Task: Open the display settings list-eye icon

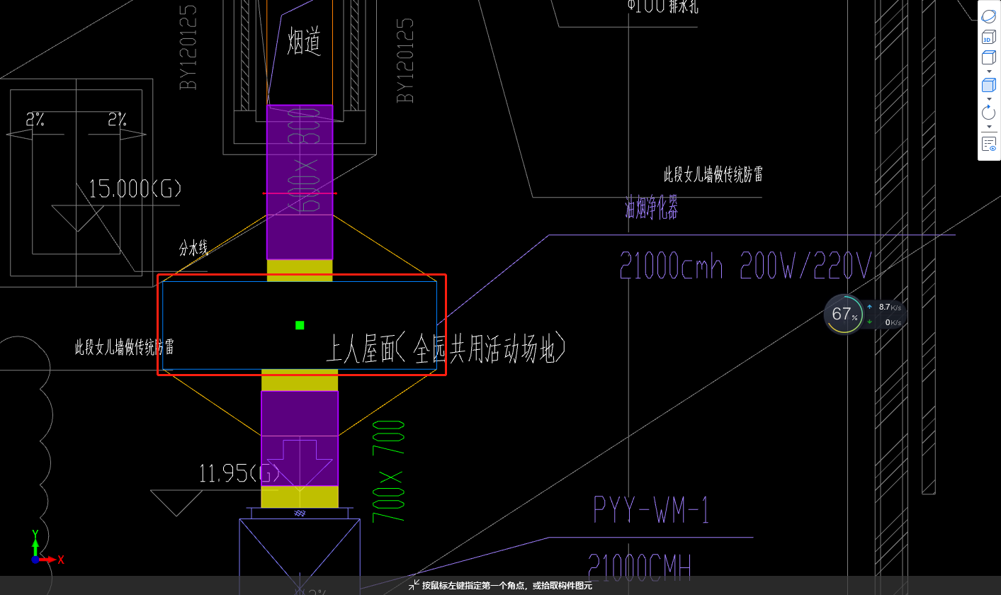Action: click(989, 144)
